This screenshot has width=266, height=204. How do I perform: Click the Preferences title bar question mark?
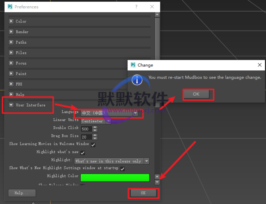click(x=137, y=7)
